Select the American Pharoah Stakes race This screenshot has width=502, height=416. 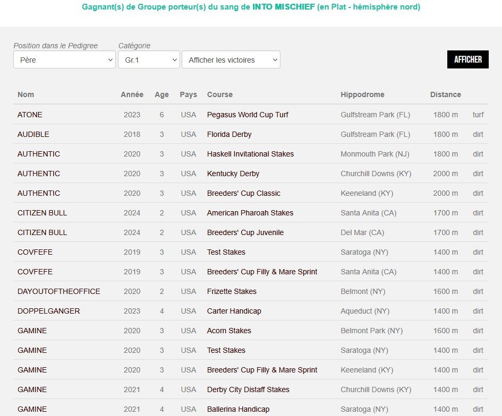[250, 213]
